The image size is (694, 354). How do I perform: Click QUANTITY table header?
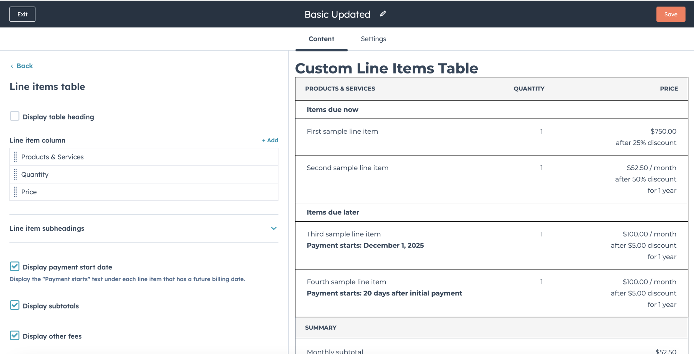529,88
